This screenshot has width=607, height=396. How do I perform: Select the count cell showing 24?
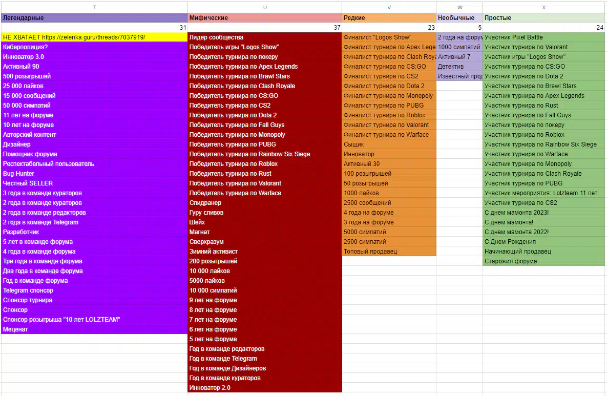coord(543,28)
